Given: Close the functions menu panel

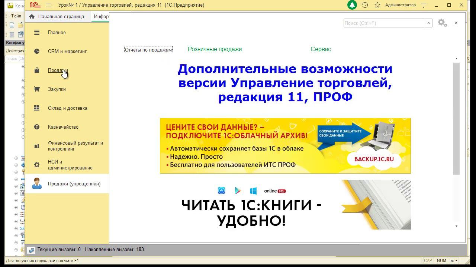Looking at the screenshot, I should [456, 23].
